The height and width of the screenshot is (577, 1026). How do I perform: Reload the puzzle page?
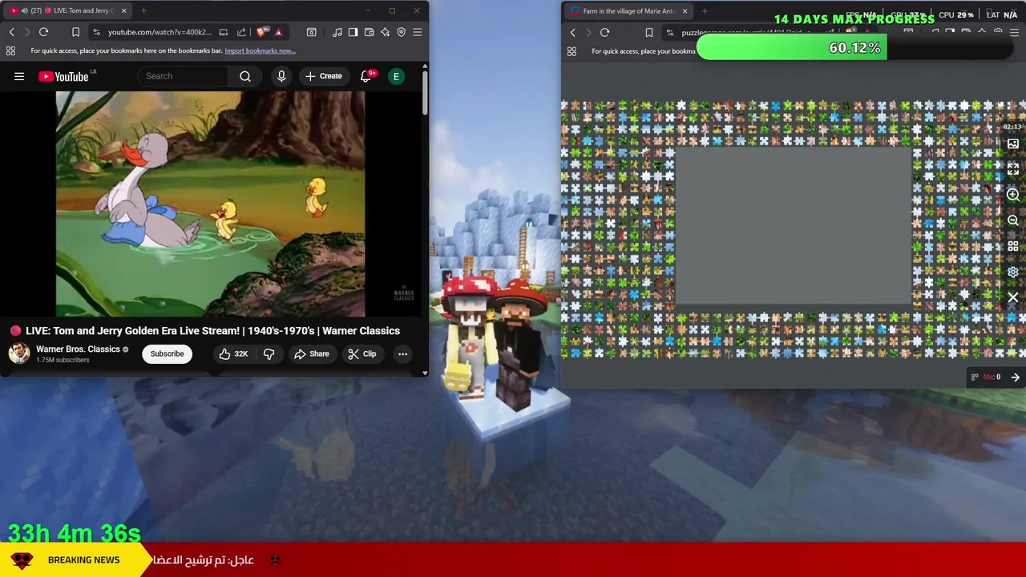(x=605, y=33)
